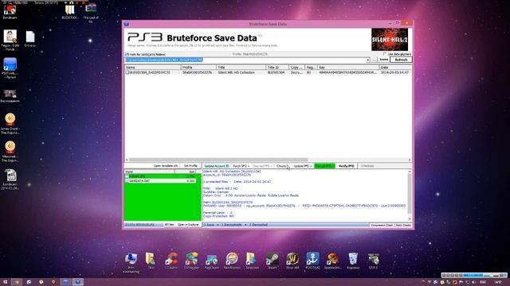This screenshot has height=286, width=510.
Task: Select the BLES01504 save row
Action: (x=268, y=72)
